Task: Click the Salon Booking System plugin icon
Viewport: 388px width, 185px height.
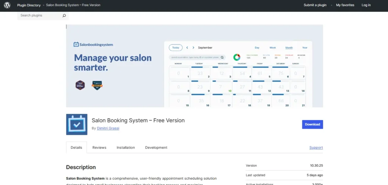Action: pyautogui.click(x=77, y=124)
